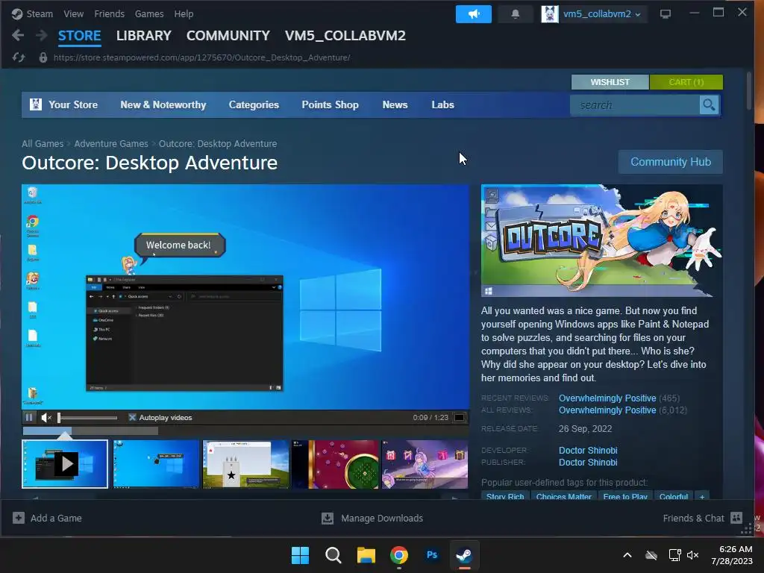764x573 pixels.
Task: Open the Windows Start menu
Action: [300, 555]
